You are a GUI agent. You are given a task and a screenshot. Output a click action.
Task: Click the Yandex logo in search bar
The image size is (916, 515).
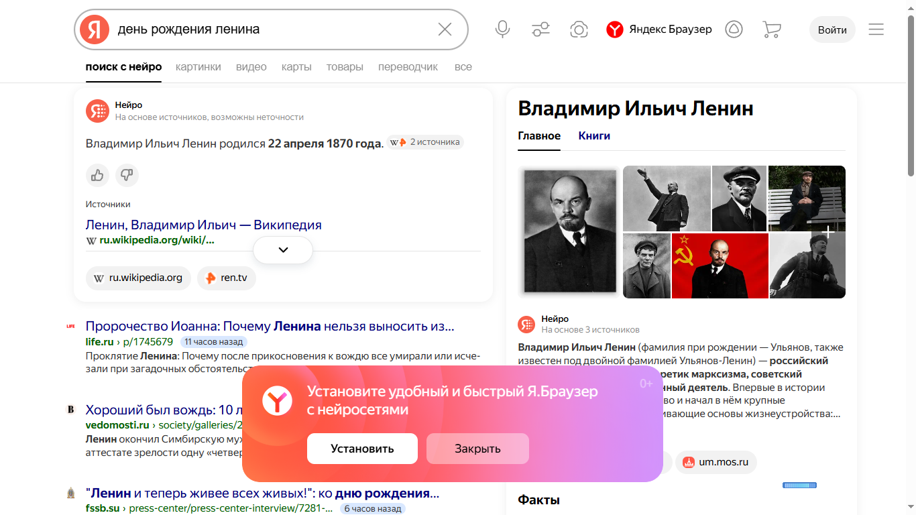coord(95,29)
